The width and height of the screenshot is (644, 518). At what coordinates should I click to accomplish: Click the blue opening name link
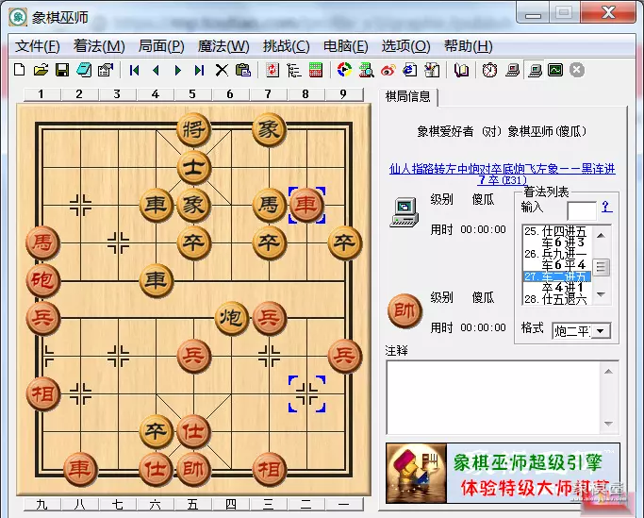click(502, 174)
